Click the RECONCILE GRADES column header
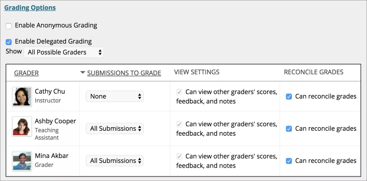The width and height of the screenshot is (367, 181). 313,72
